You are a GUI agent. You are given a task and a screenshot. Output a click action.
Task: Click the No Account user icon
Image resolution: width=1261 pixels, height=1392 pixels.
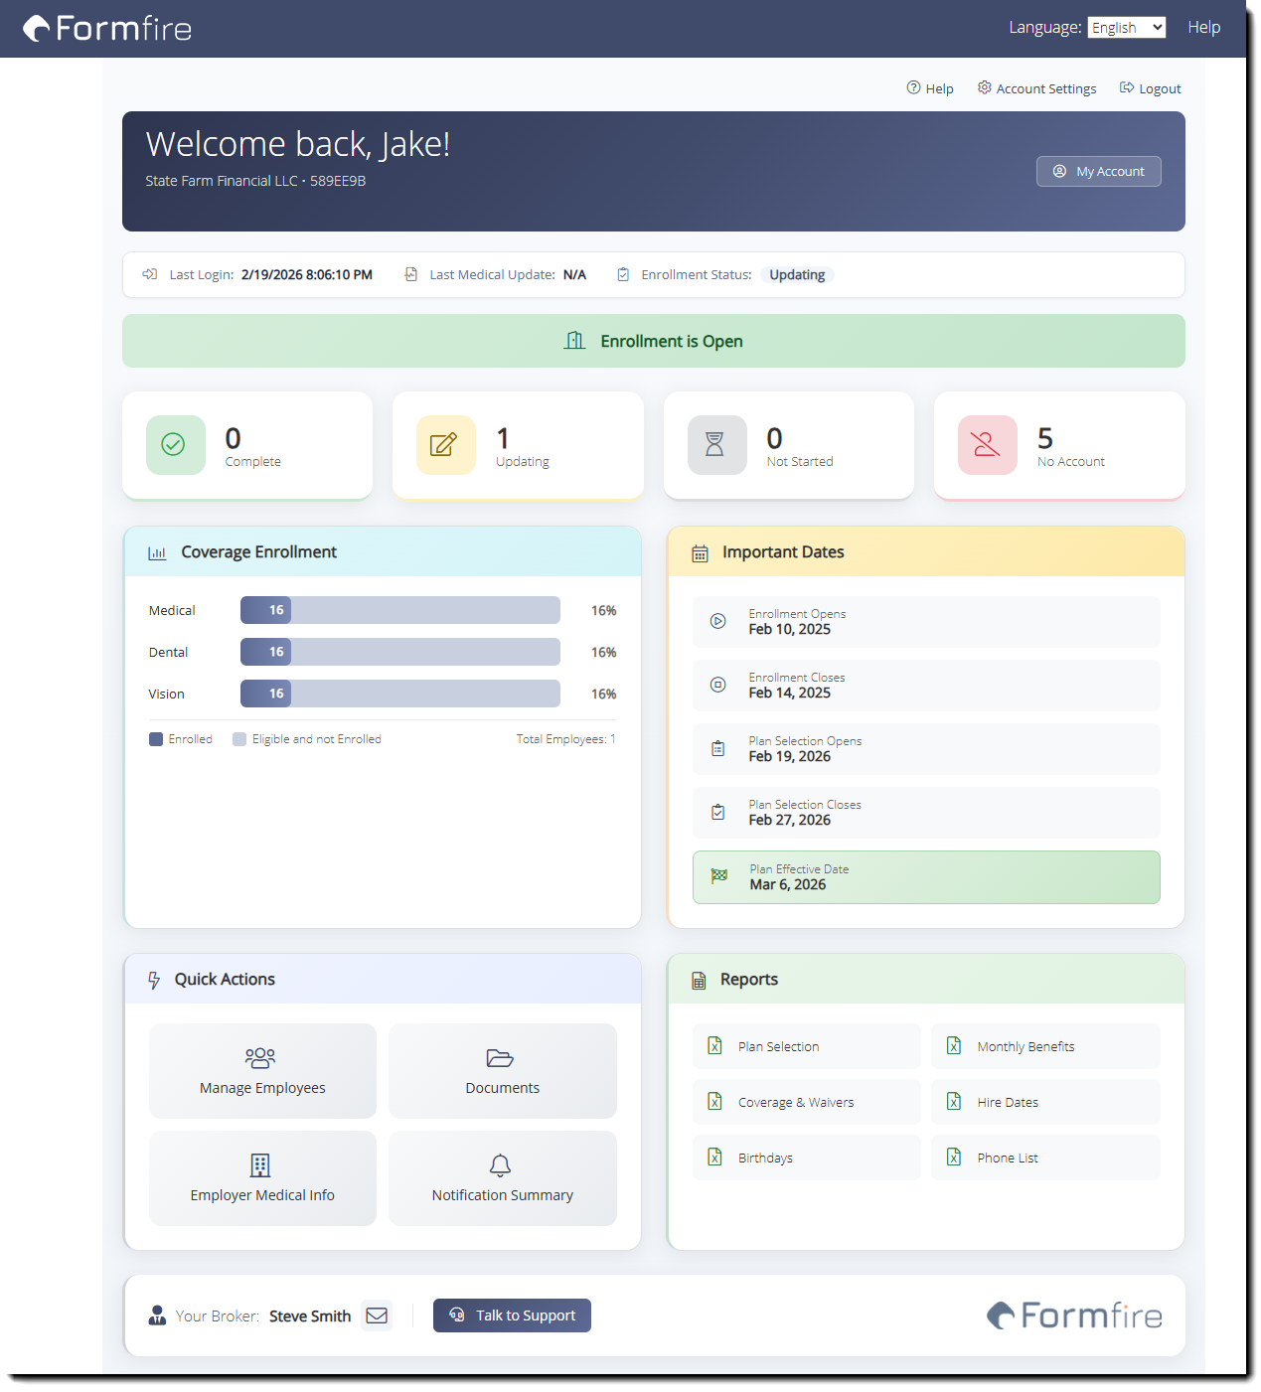click(986, 444)
